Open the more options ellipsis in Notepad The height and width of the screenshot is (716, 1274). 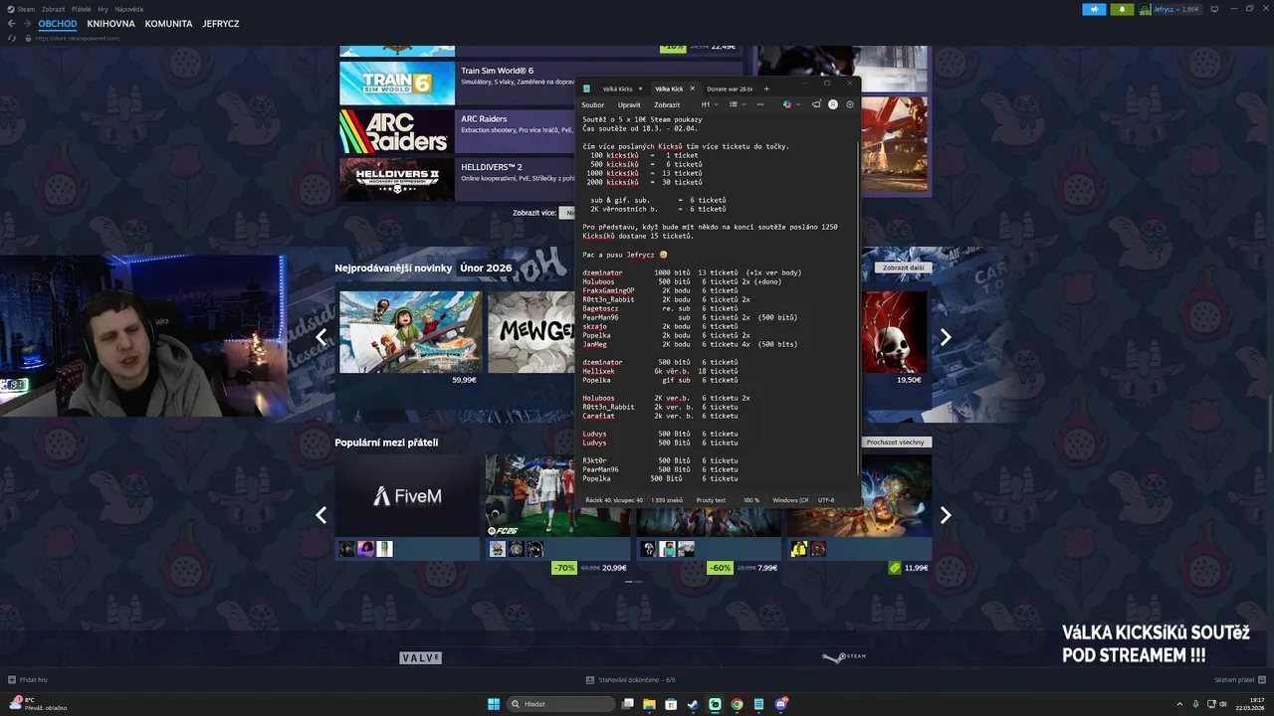coord(760,104)
